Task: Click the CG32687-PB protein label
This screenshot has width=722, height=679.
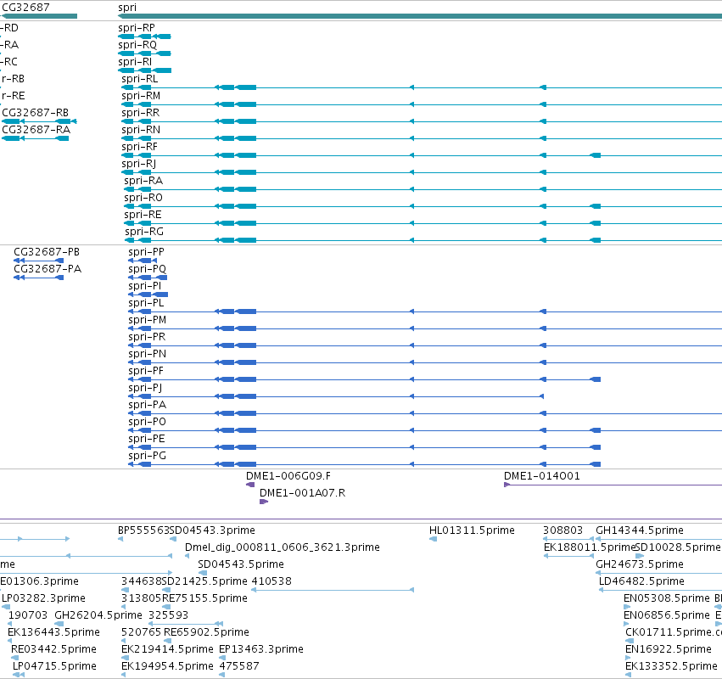Action: pos(47,252)
